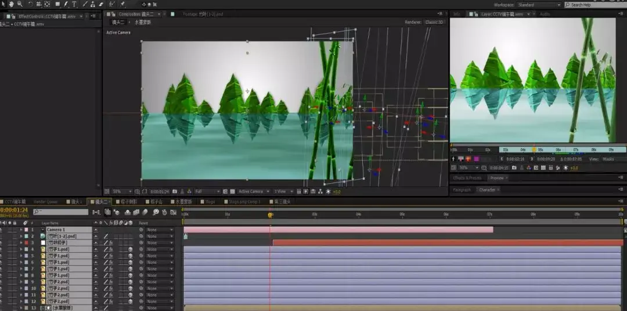Open Active Camera 3D view dropdown
The image size is (627, 311).
[x=254, y=191]
